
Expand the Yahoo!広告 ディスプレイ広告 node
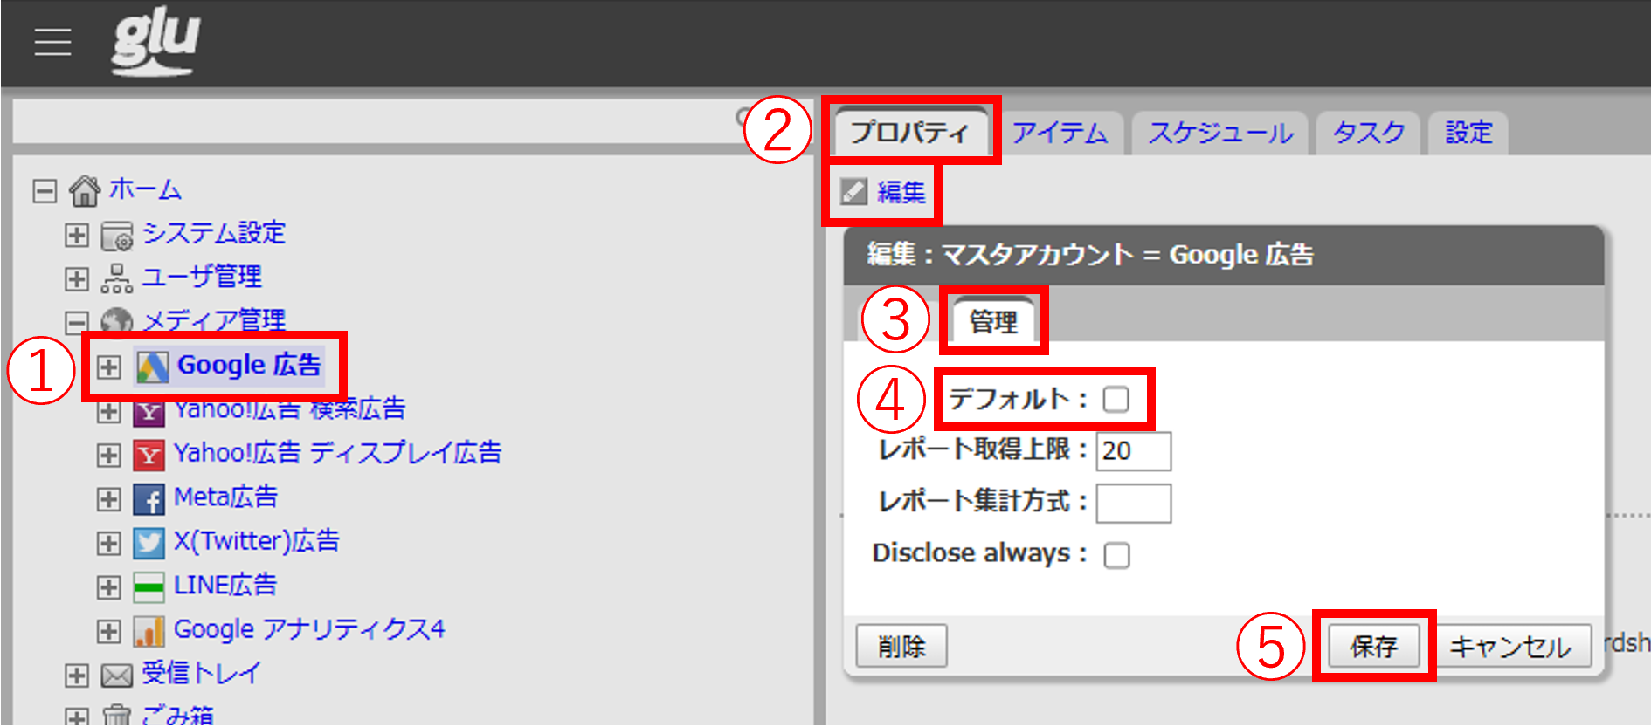pyautogui.click(x=108, y=455)
